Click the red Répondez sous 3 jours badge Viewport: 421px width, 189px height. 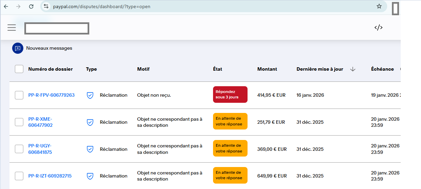click(230, 94)
